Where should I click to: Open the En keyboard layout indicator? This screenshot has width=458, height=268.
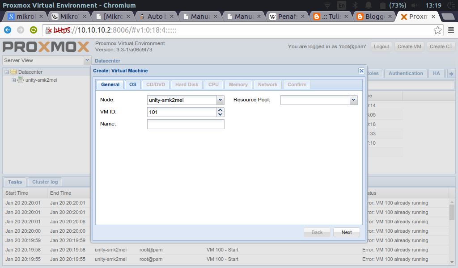[341, 5]
